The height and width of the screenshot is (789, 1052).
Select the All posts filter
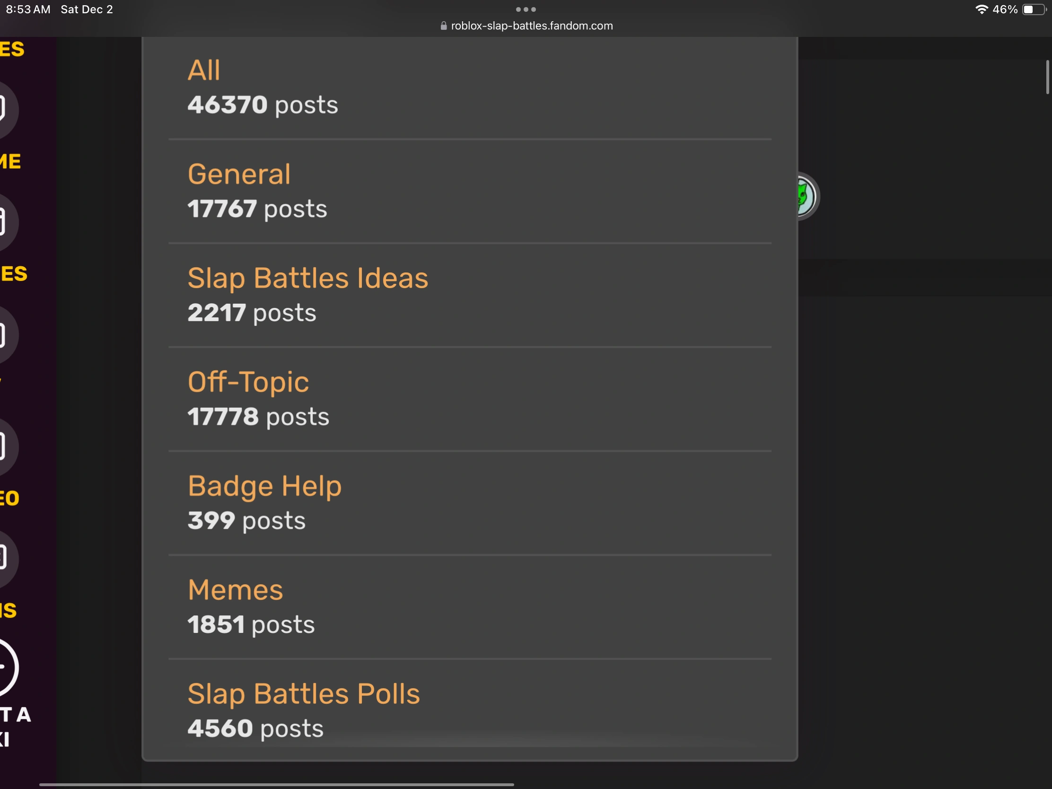tap(204, 70)
